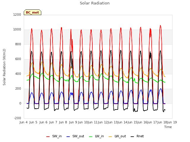
Task: Select the LW_in legend label
Action: (x=99, y=136)
